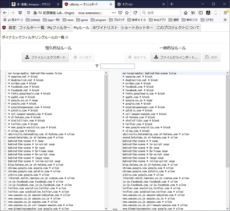Screen dimensions: 230x211
Task: Click ファイルへエクスポート button
Action: point(45,57)
